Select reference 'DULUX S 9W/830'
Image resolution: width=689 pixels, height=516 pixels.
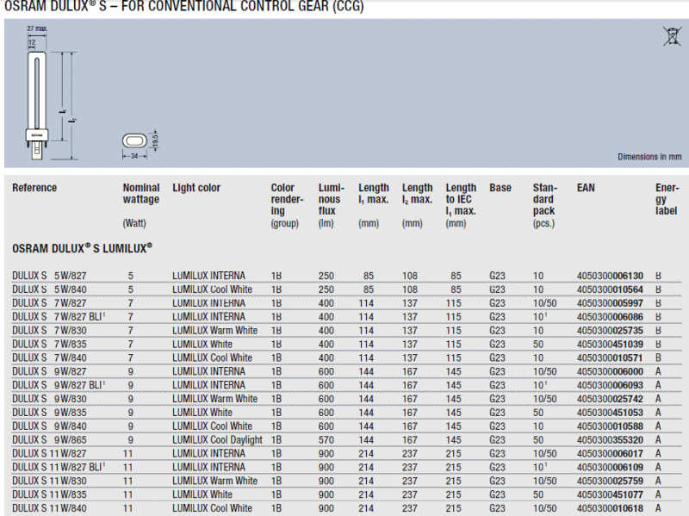[49, 399]
